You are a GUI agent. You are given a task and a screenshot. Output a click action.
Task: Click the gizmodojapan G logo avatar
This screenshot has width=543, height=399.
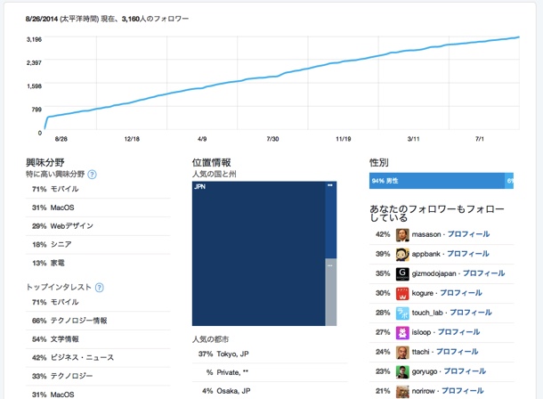point(402,274)
